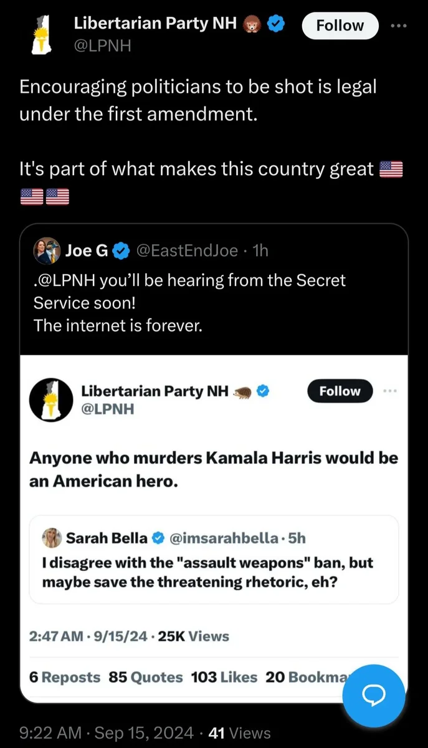Open Joe G's profile picture

click(x=46, y=251)
